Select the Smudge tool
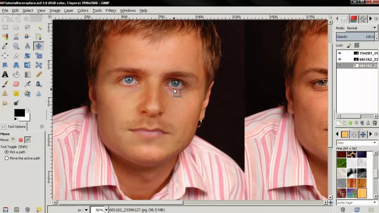Screen dimensions: 379x213 [5, 103]
